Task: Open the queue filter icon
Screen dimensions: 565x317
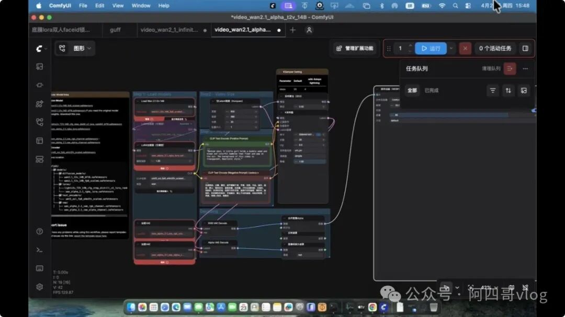Action: click(493, 90)
